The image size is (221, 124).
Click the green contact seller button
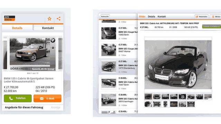[211, 27]
